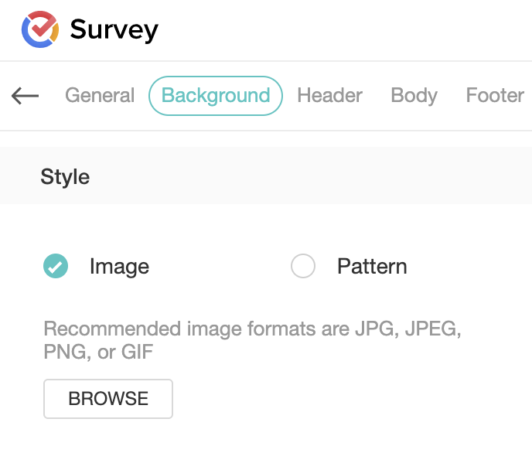
Task: Click the word JPG in the hint
Action: click(374, 329)
